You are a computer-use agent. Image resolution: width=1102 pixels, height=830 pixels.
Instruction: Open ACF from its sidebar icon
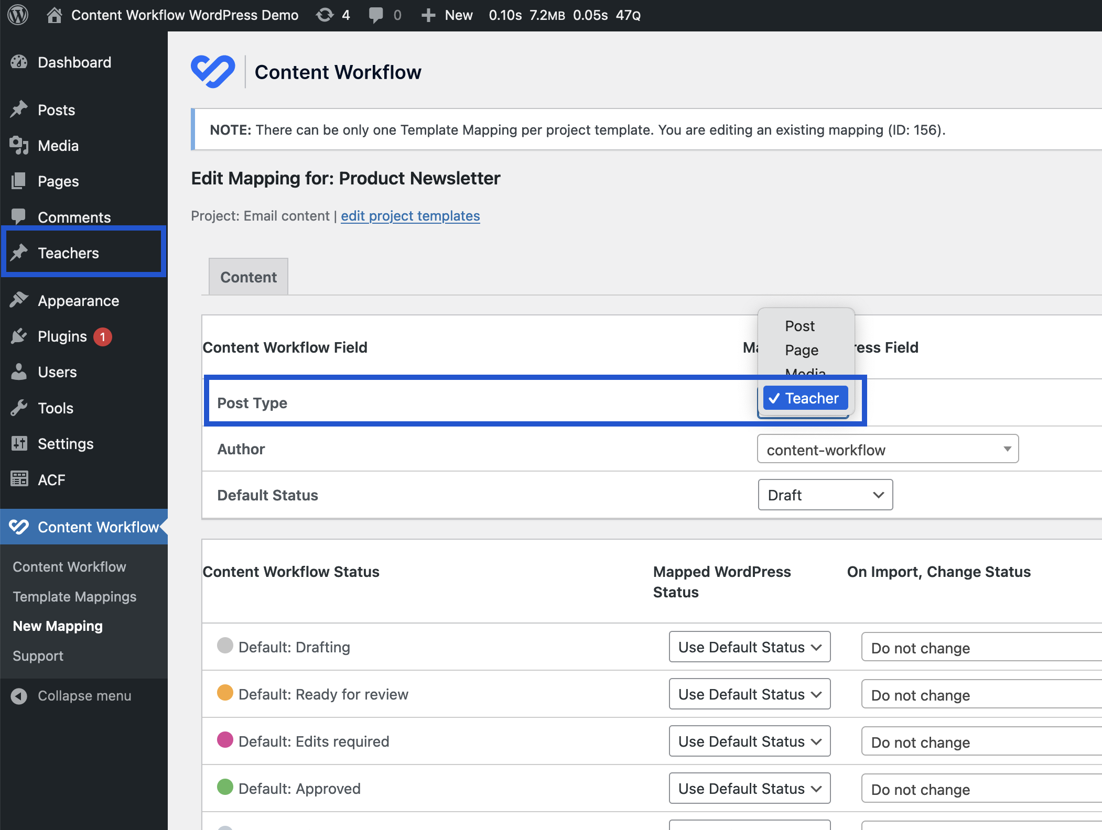click(x=19, y=479)
